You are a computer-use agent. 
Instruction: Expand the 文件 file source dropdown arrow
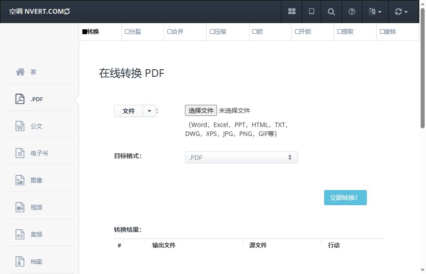pyautogui.click(x=149, y=111)
